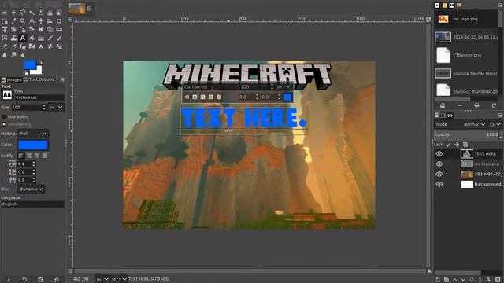Open the Paths tab in dock
This screenshot has width=504, height=283.
click(450, 116)
